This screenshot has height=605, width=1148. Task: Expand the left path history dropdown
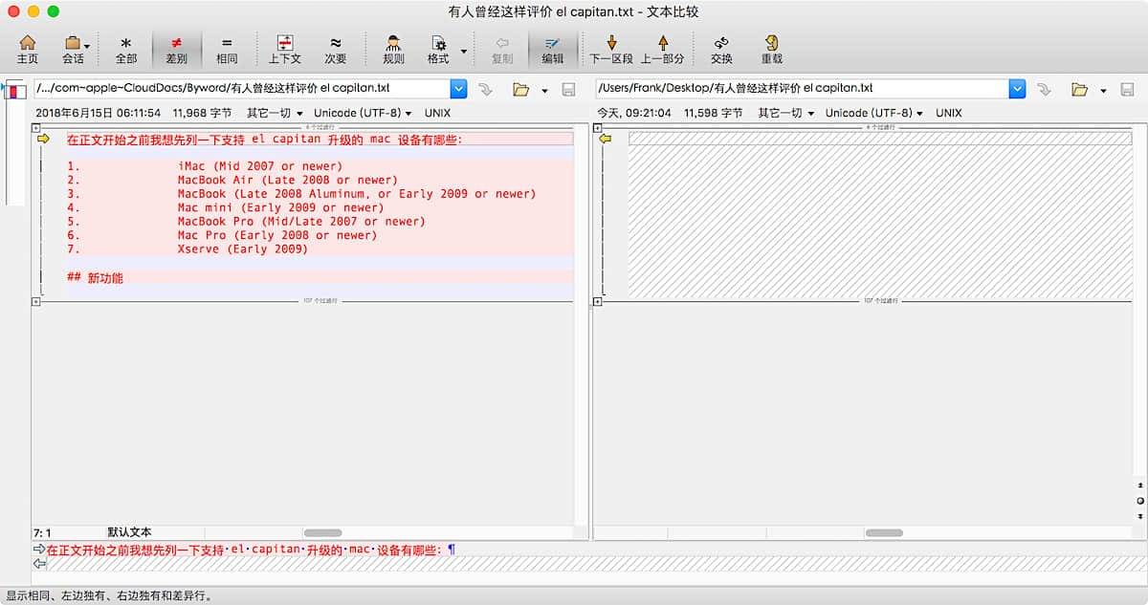(458, 89)
